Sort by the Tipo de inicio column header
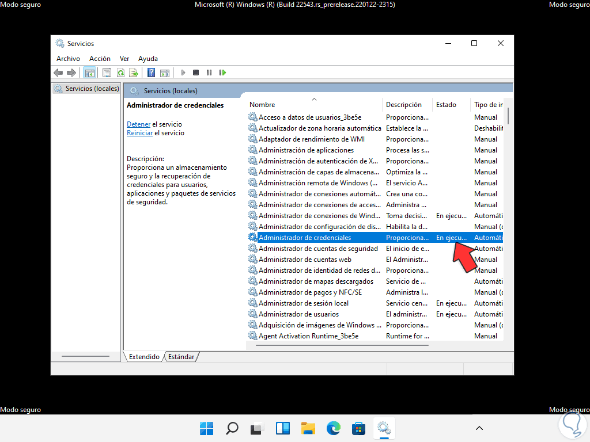This screenshot has width=590, height=442. click(486, 105)
